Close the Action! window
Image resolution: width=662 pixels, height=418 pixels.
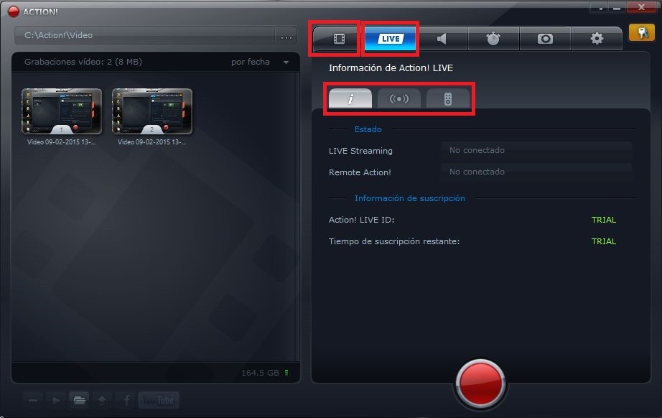[641, 7]
